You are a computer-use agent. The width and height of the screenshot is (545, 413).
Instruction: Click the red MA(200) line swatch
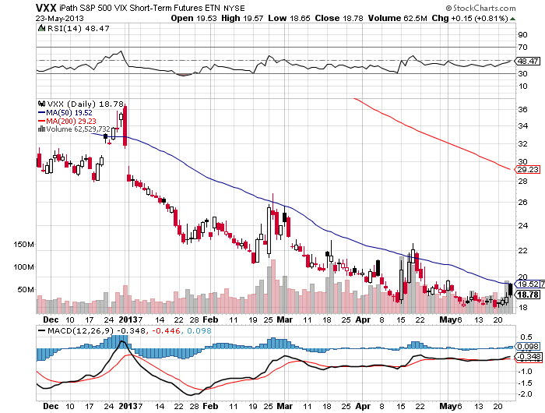(41, 121)
